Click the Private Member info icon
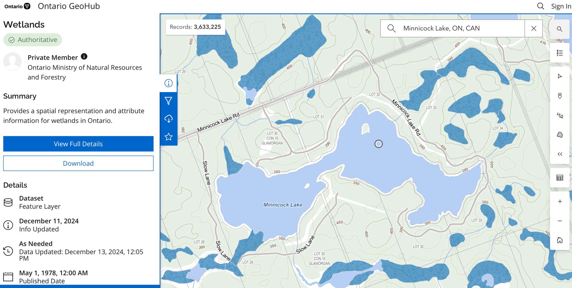572x288 pixels. pos(84,56)
